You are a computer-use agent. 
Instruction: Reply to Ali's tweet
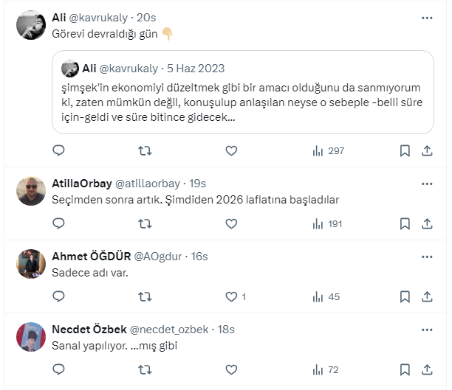click(x=59, y=150)
